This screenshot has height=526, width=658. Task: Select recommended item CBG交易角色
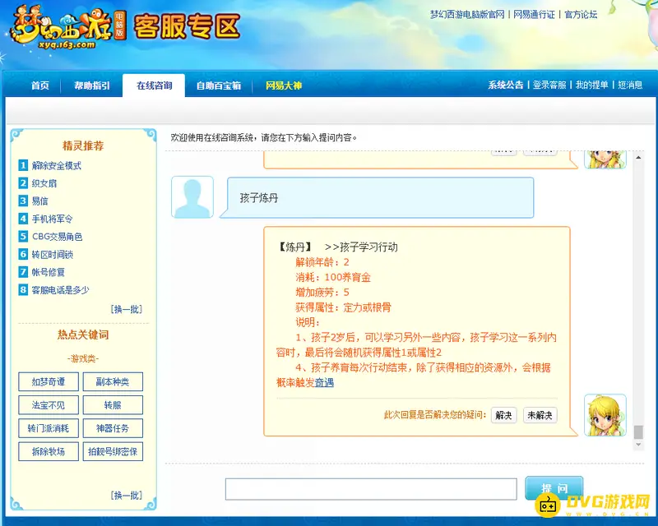pyautogui.click(x=57, y=237)
